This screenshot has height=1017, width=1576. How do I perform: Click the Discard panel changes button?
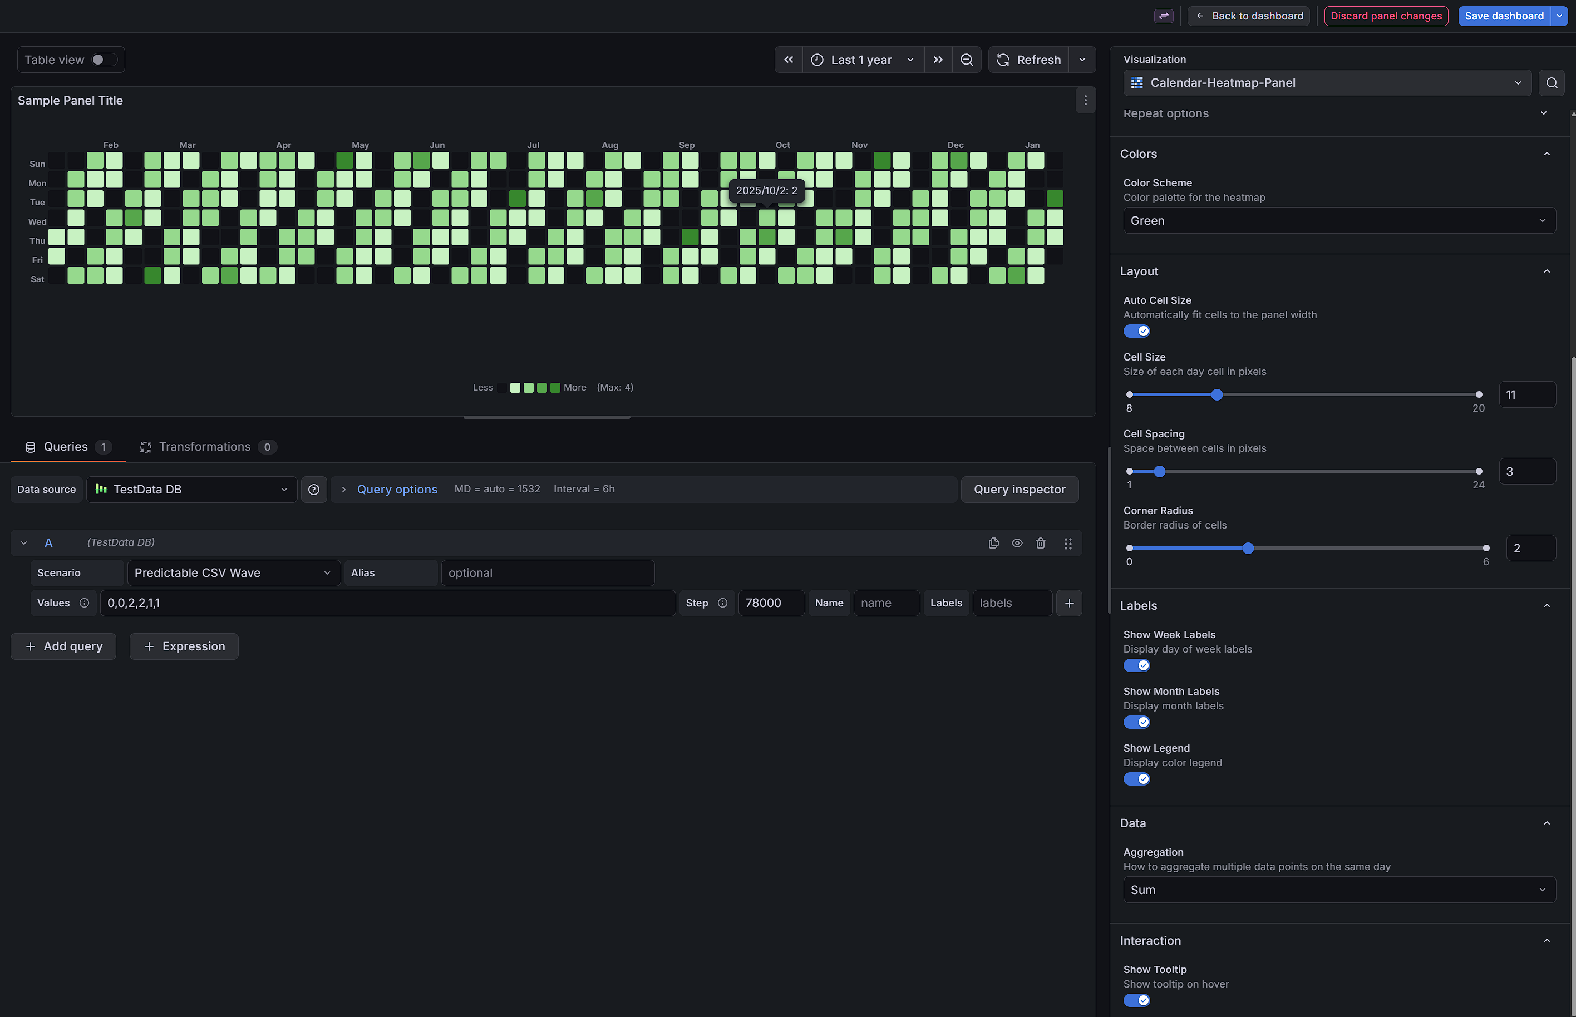coord(1386,16)
